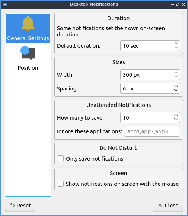Increase the default duration with up arrow

pyautogui.click(x=176, y=44)
